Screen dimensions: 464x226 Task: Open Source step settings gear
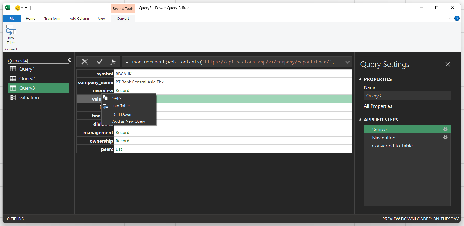[x=445, y=129]
